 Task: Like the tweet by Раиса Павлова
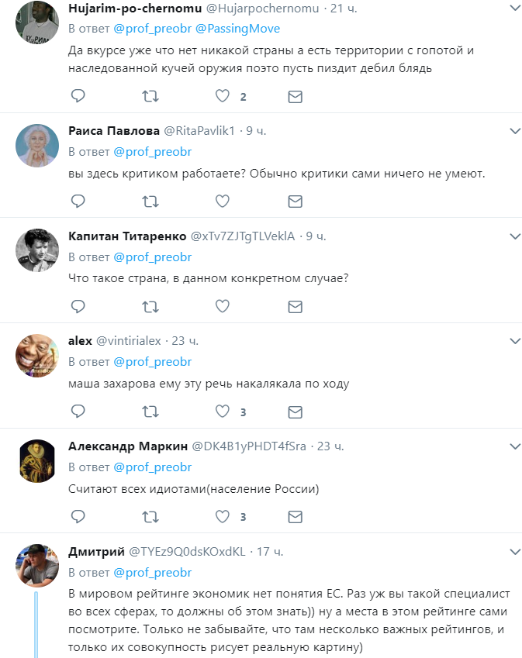(x=222, y=202)
